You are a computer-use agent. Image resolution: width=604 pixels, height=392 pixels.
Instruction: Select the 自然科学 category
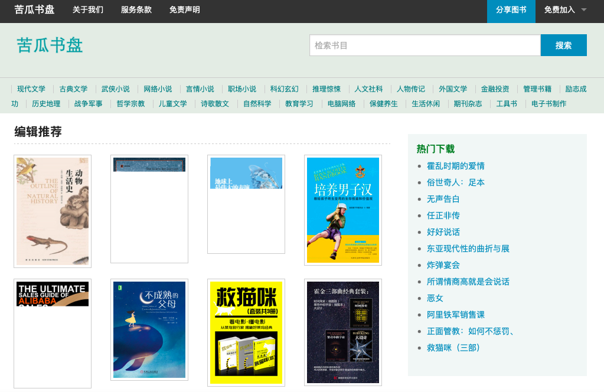(x=257, y=103)
